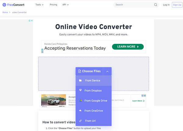Click the Video Converter breadcrumb

click(20, 12)
